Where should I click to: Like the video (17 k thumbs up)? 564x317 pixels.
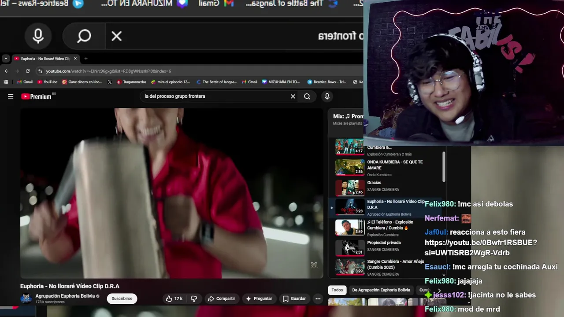174,299
